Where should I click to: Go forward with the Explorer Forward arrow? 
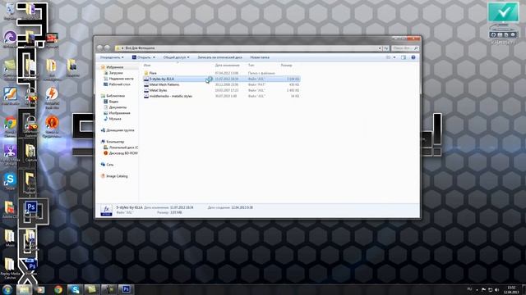point(107,48)
